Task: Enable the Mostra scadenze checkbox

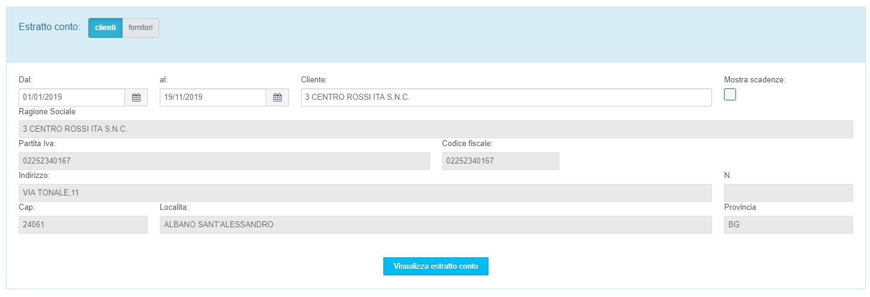Action: 729,94
